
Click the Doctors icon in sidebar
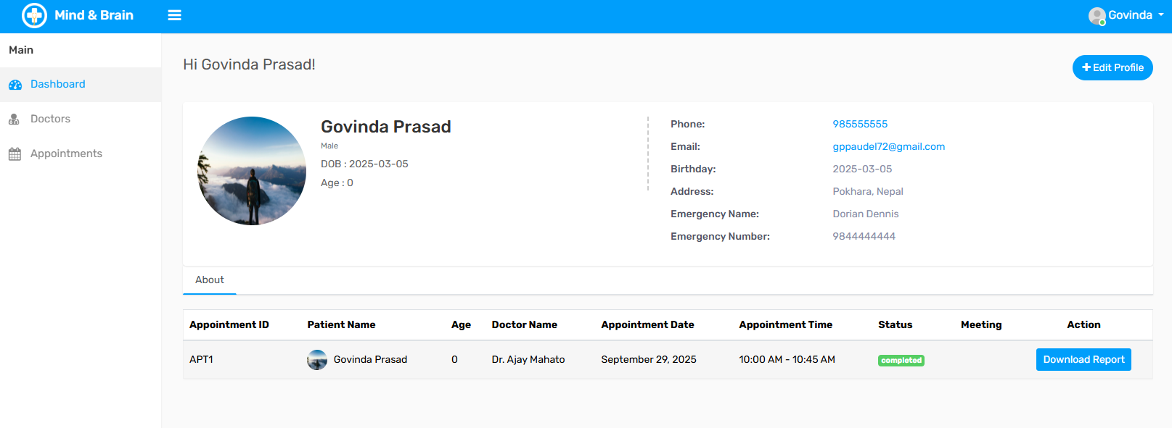click(14, 119)
